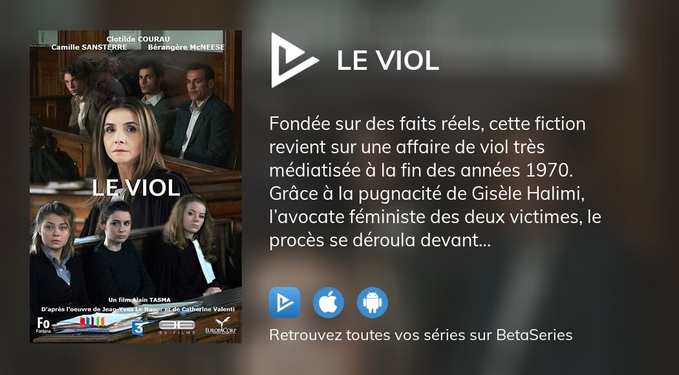679x375 pixels.
Task: Click 'Retrouvez toutes vos séries sur BetaSeries'
Action: 421,335
